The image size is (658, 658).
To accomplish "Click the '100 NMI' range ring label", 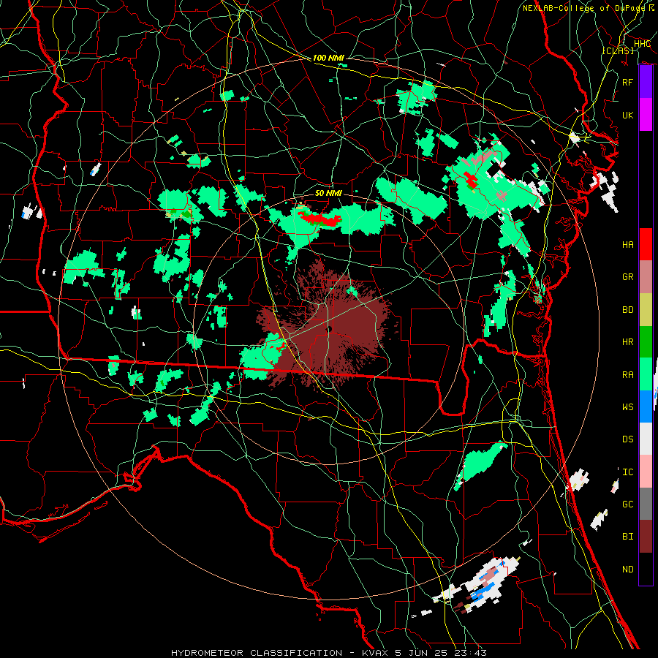I will 328,58.
